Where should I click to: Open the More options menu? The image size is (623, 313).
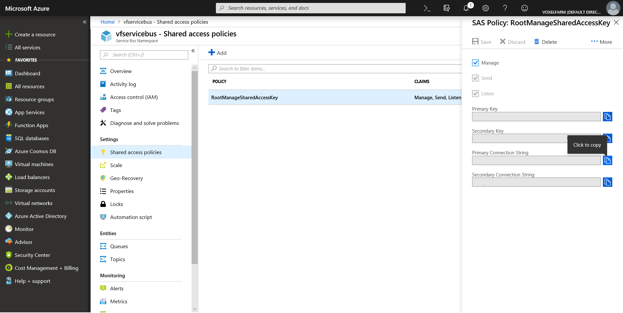coord(601,42)
